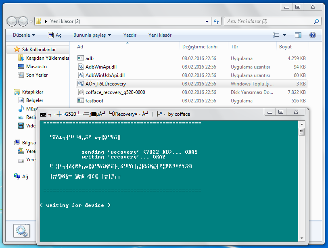Click the command prompt title bar icon

point(43,115)
